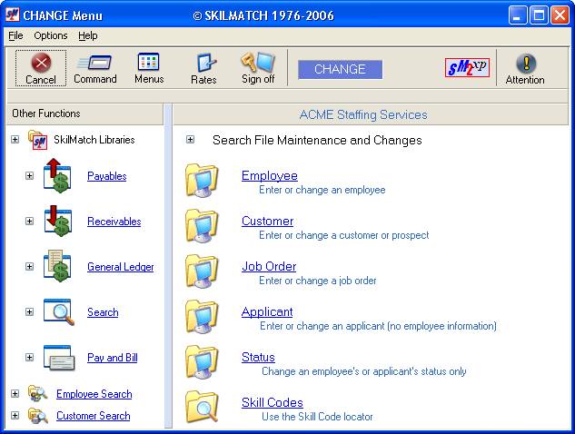
Task: Click the General Ledger document icon
Action: 57,266
